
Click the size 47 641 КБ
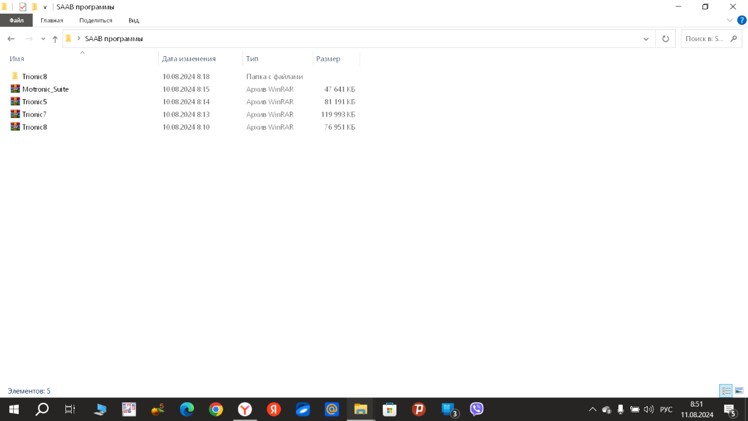click(340, 89)
